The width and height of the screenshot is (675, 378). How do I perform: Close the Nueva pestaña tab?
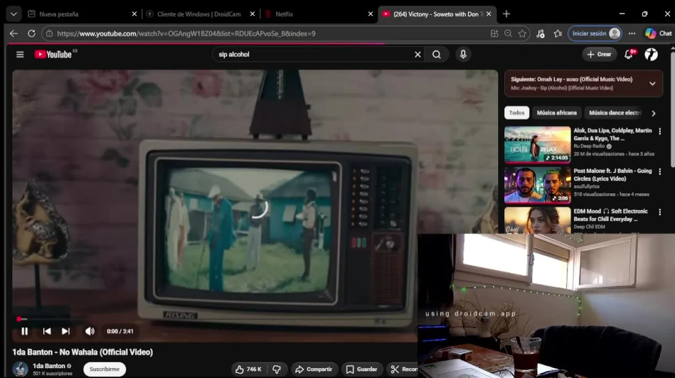coord(134,14)
